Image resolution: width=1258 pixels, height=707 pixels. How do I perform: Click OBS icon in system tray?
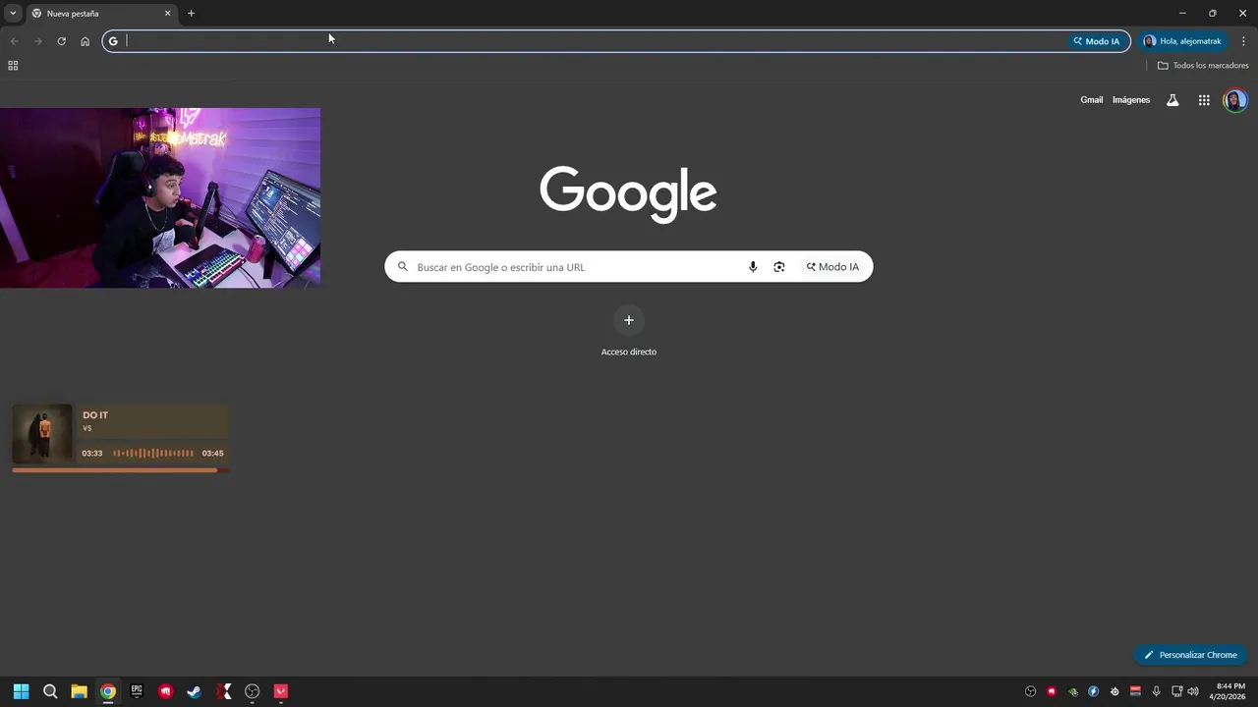coord(1030,691)
